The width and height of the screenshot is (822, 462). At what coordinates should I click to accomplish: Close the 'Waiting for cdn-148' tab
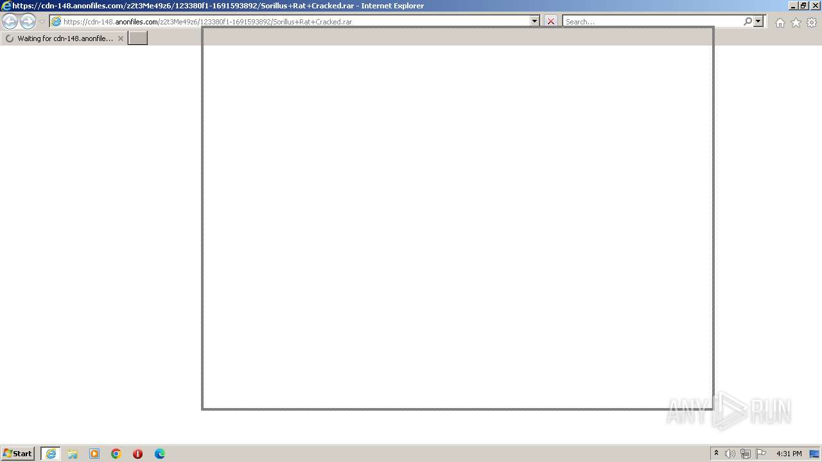coord(120,38)
